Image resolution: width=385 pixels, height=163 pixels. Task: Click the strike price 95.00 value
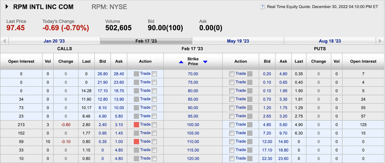(x=193, y=116)
